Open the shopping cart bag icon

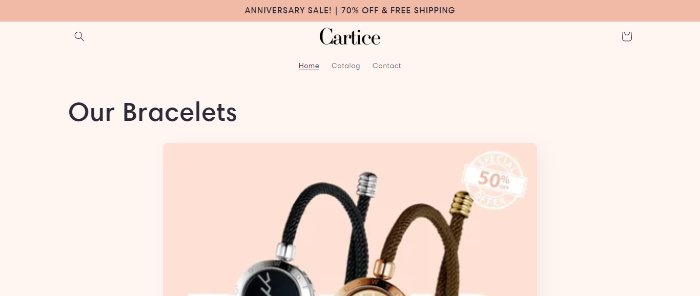(626, 36)
